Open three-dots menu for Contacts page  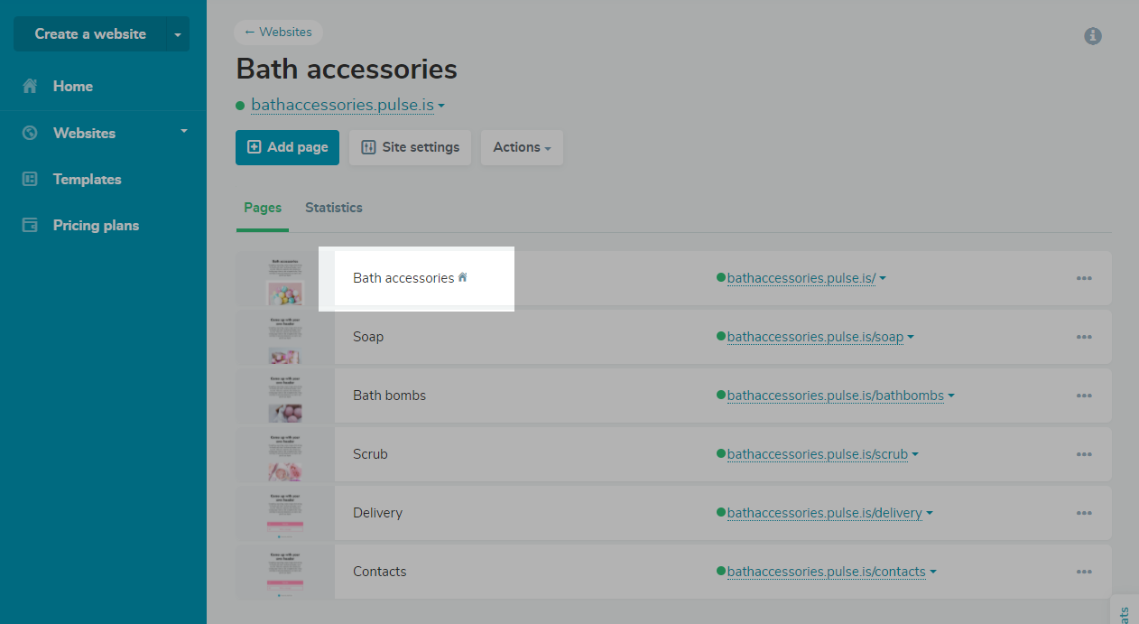coord(1084,572)
